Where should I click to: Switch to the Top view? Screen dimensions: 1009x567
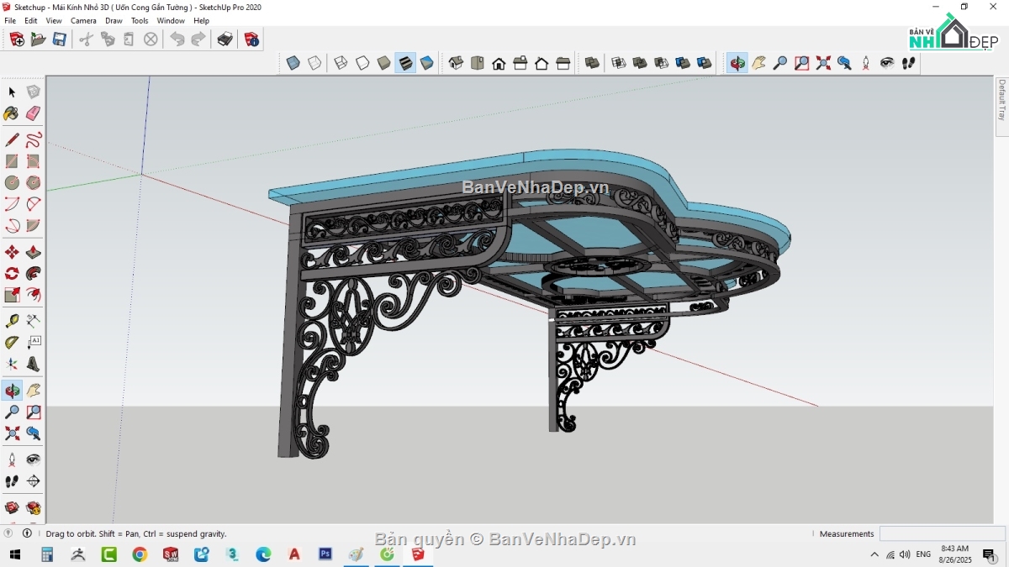(478, 62)
